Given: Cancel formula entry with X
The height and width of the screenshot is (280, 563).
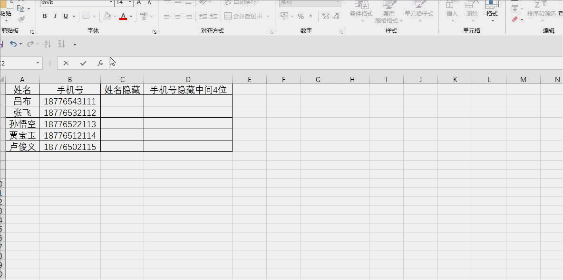Looking at the screenshot, I should [66, 63].
